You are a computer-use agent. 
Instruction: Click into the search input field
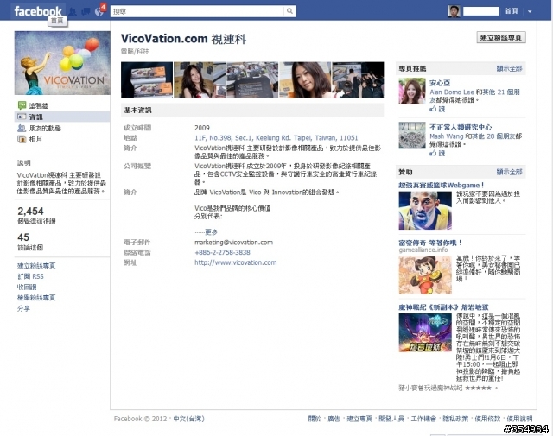pyautogui.click(x=197, y=11)
